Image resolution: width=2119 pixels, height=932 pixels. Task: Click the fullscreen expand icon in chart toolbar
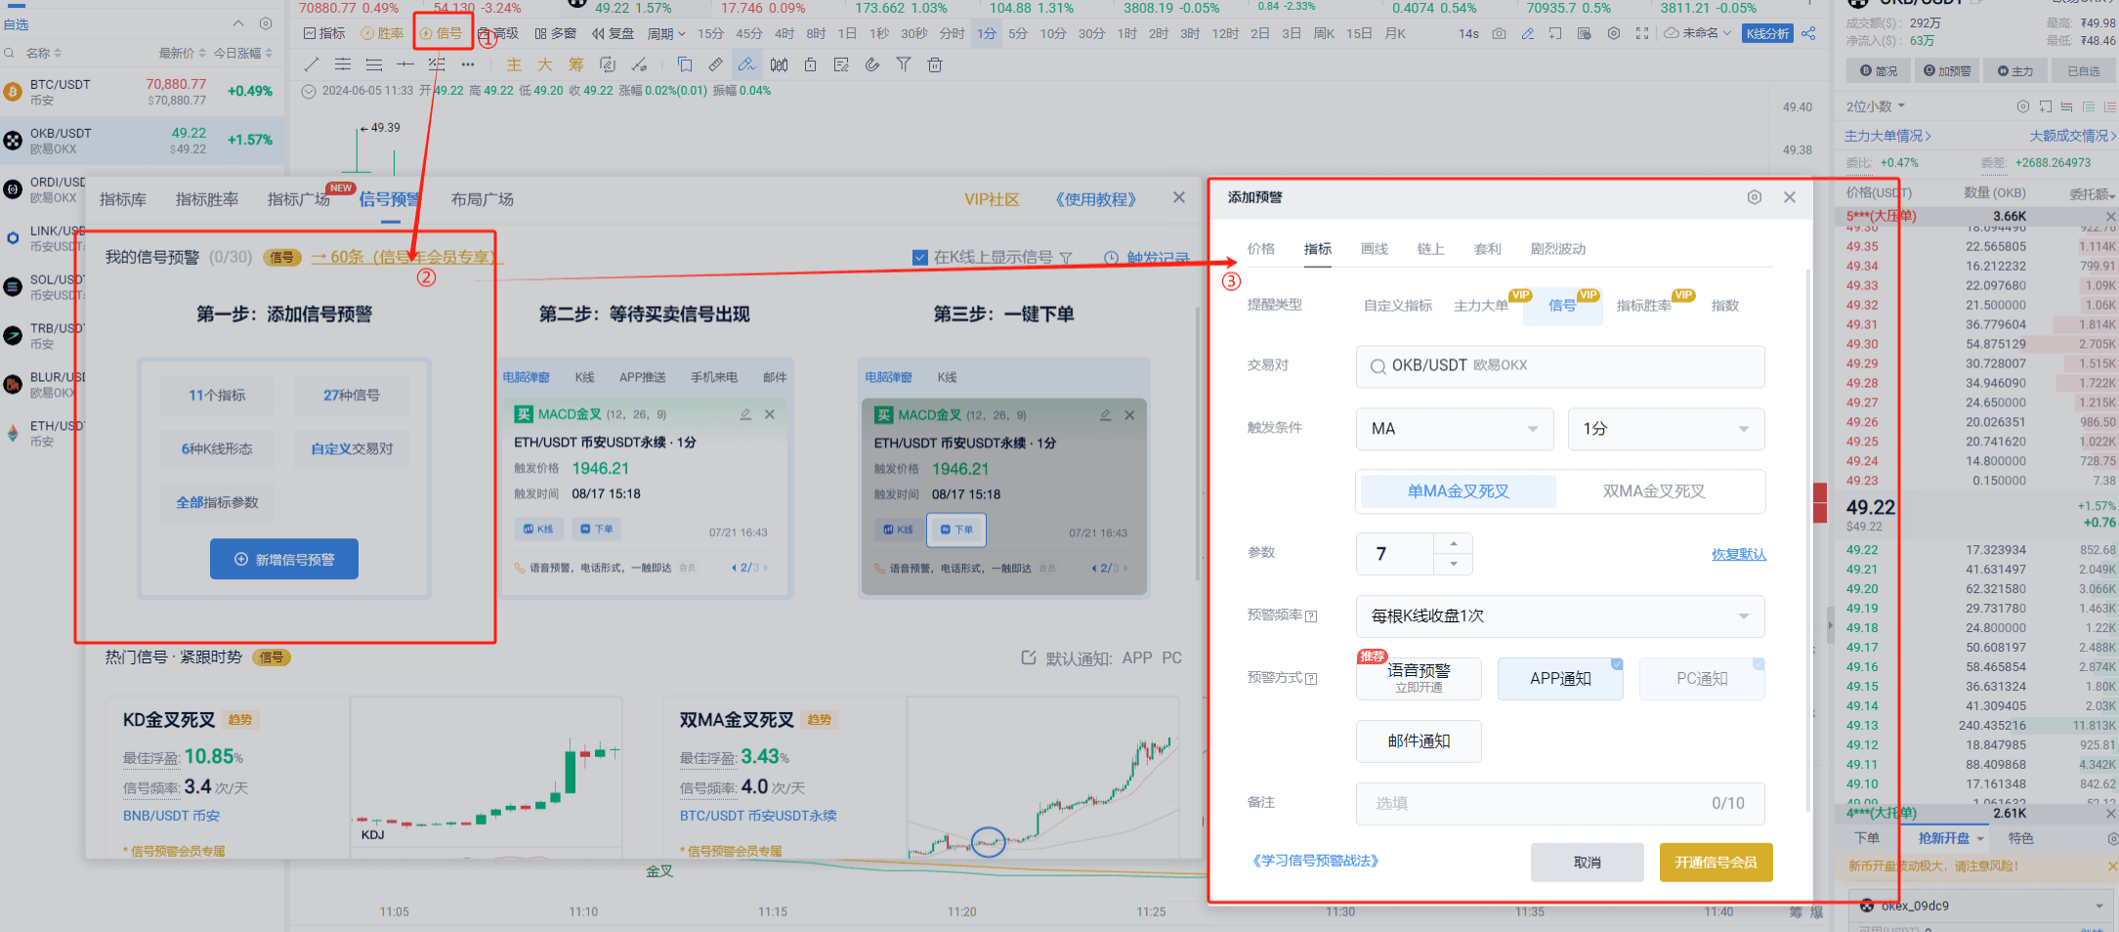pos(1642,33)
